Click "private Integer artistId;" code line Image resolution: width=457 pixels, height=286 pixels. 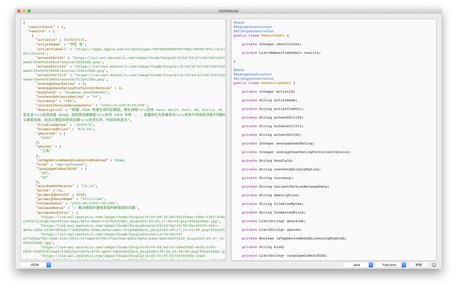pyautogui.click(x=268, y=92)
